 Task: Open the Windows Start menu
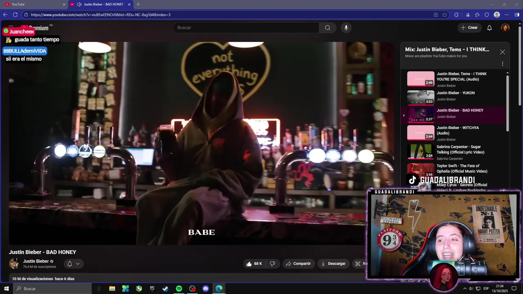pos(6,289)
